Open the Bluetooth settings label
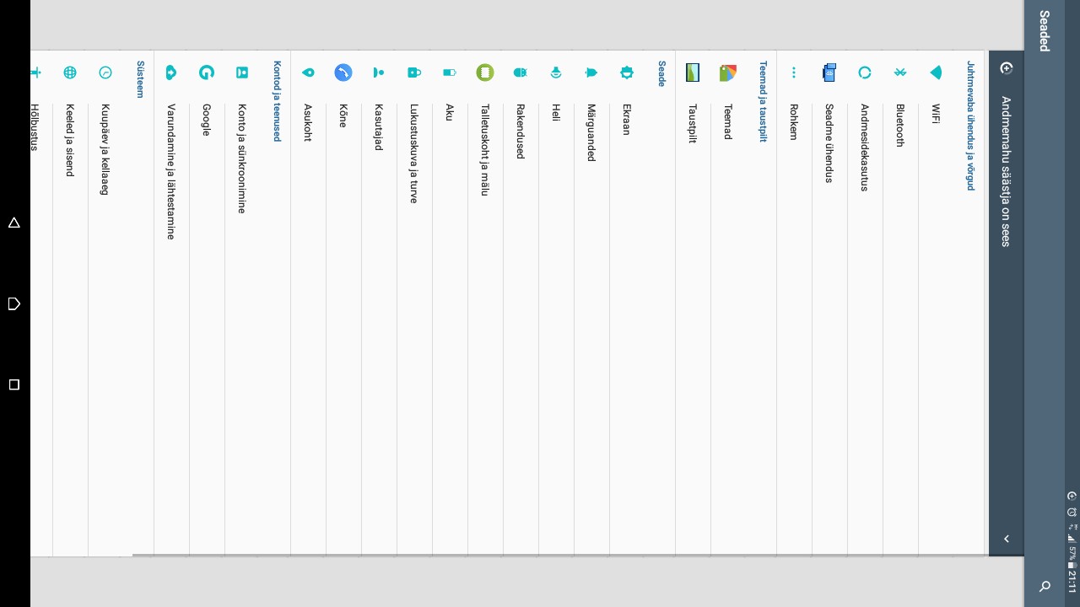This screenshot has height=607, width=1080. coord(900,126)
